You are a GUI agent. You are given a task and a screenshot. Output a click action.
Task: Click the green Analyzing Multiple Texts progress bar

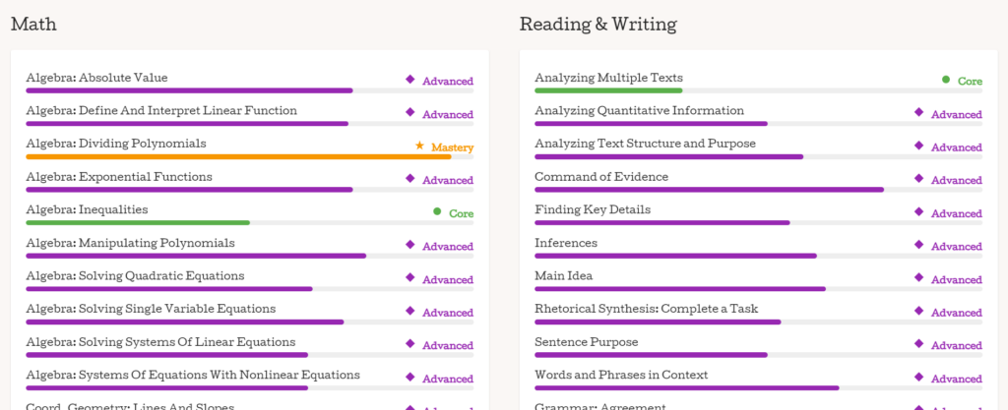pyautogui.click(x=608, y=90)
